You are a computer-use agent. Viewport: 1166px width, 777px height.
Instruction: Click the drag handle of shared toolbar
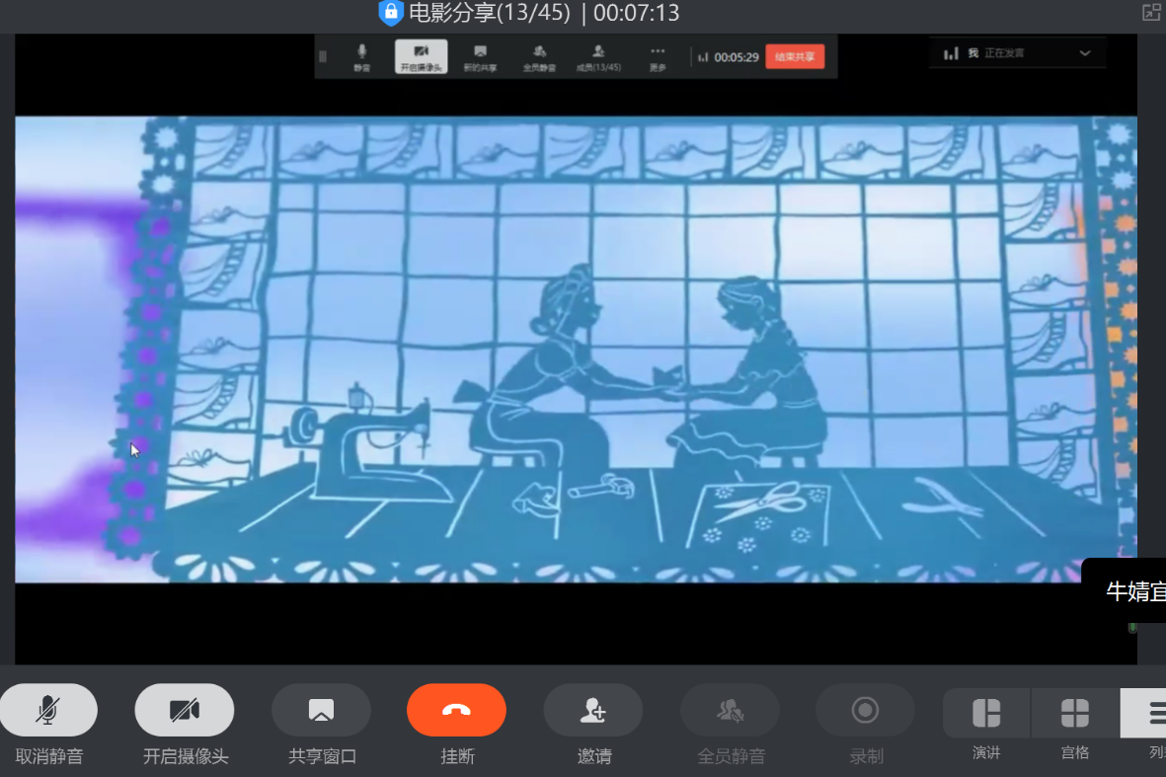(323, 56)
